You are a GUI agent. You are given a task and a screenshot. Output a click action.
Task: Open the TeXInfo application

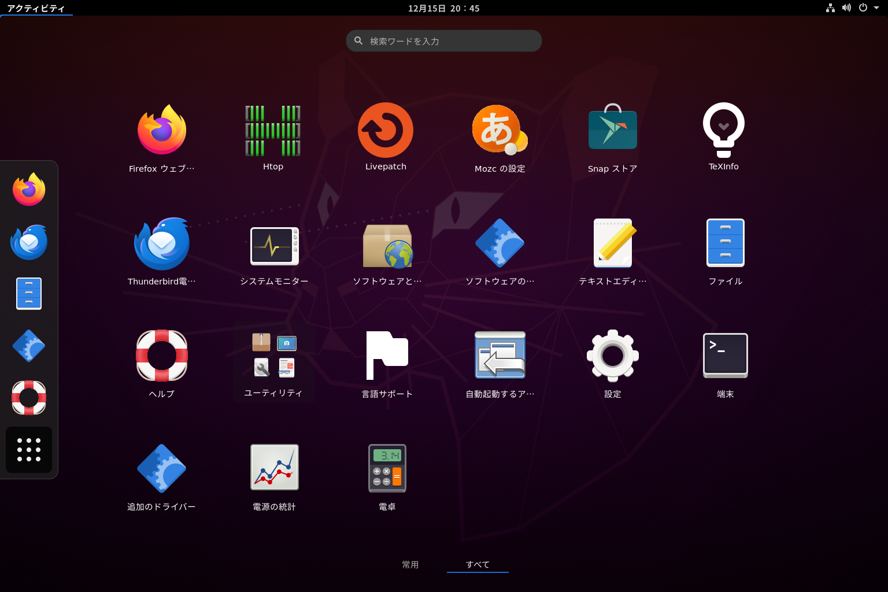(x=724, y=130)
